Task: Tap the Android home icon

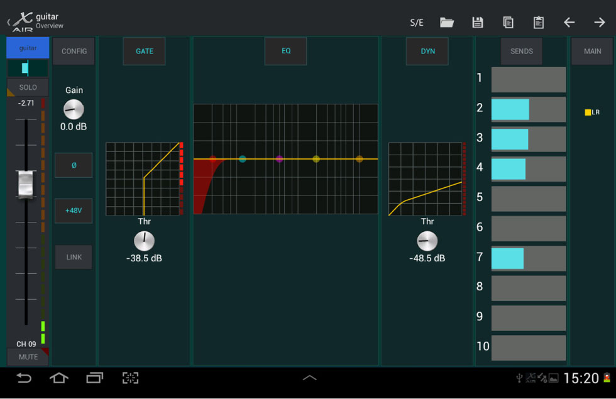Action: [x=59, y=378]
